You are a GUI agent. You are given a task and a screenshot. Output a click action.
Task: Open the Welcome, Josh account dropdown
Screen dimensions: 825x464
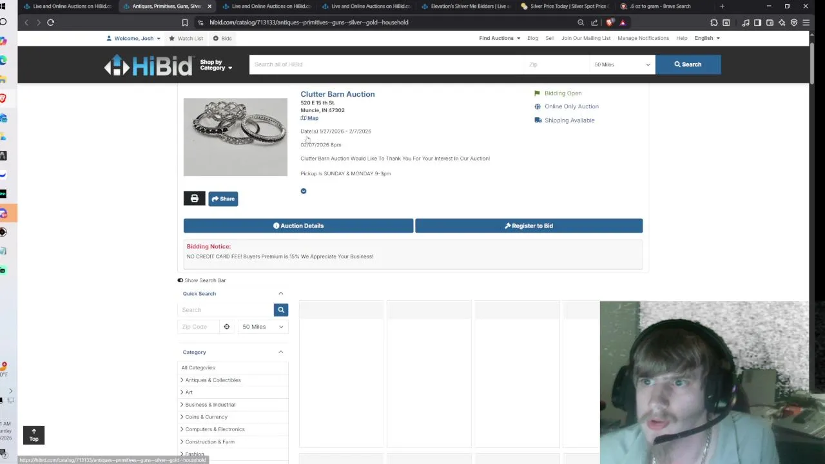(133, 39)
